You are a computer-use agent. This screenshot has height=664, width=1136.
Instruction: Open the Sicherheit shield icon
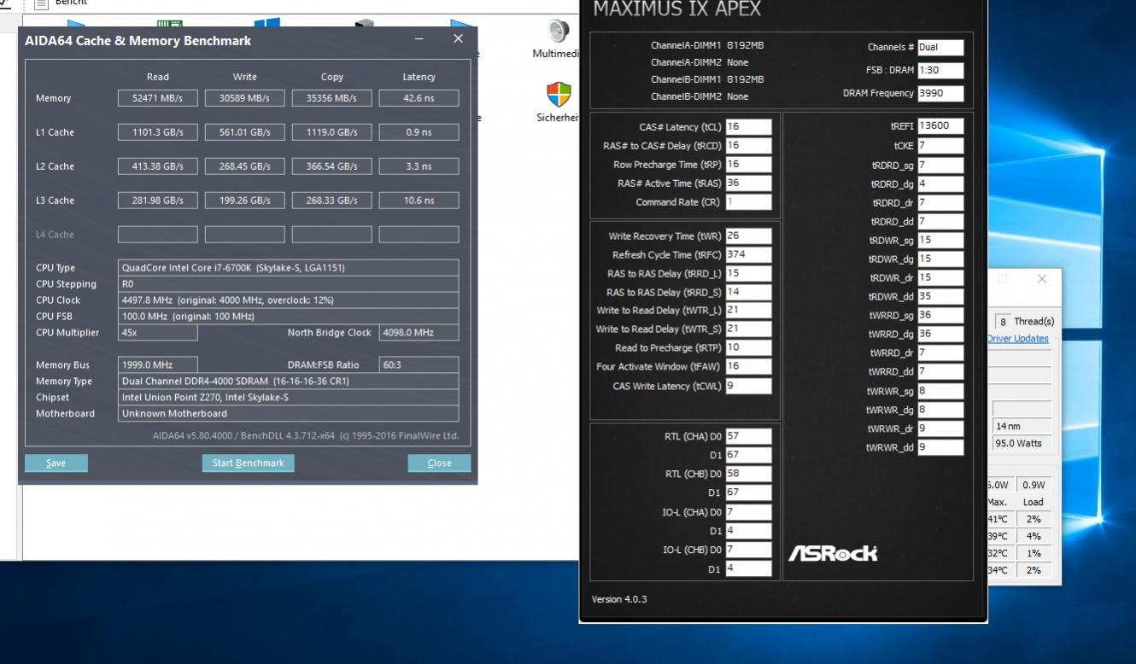click(x=559, y=94)
